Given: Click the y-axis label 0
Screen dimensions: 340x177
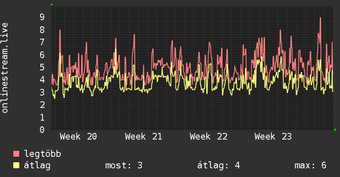Looking at the screenshot, I should (42, 130).
